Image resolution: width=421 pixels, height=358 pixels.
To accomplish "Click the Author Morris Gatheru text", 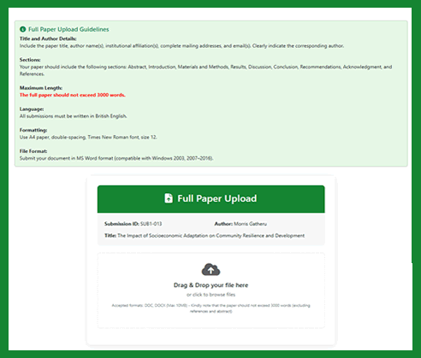I will click(240, 224).
